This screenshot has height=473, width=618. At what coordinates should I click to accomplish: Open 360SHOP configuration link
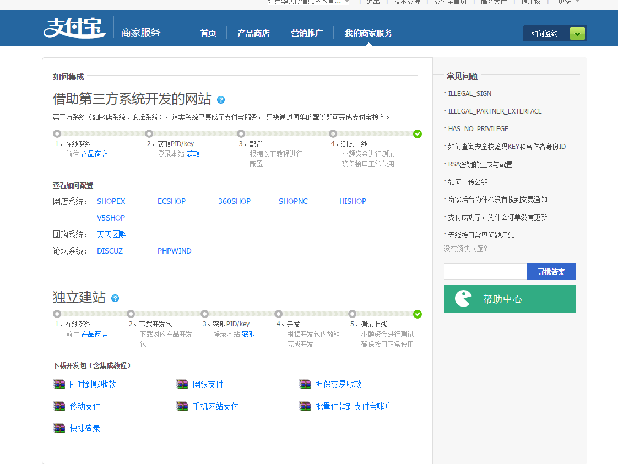click(x=234, y=201)
